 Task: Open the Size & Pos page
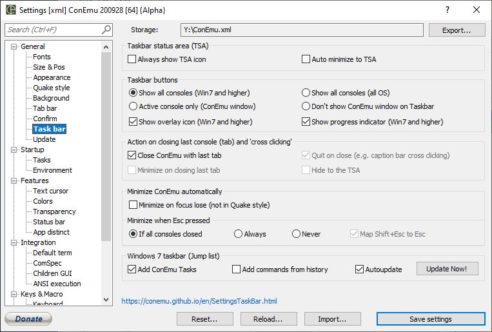pyautogui.click(x=49, y=67)
